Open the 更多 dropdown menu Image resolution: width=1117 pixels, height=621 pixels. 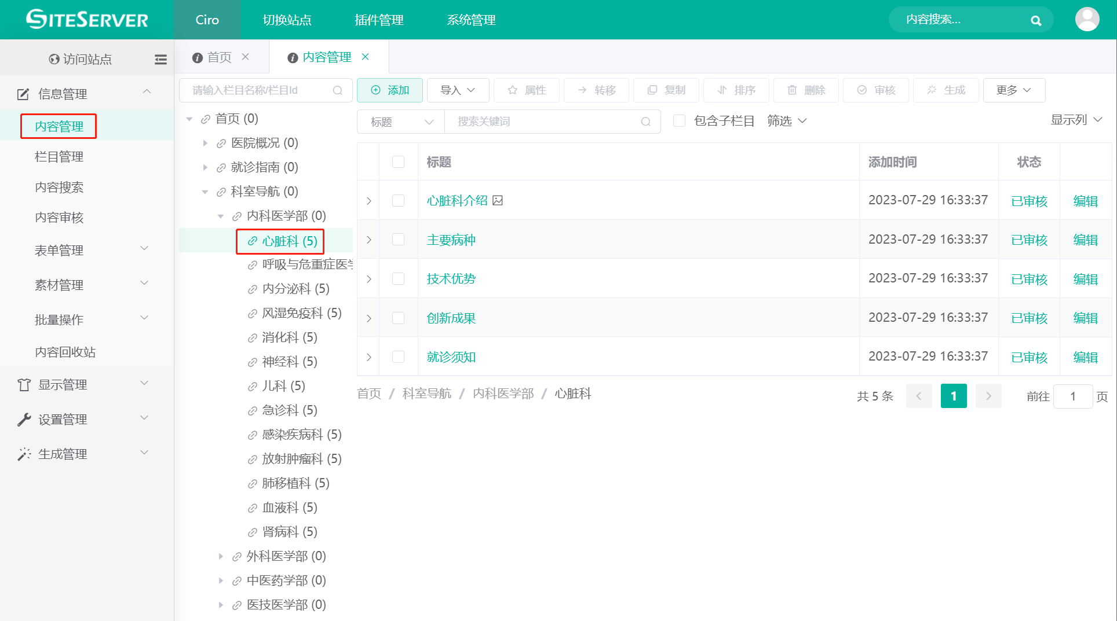1014,90
